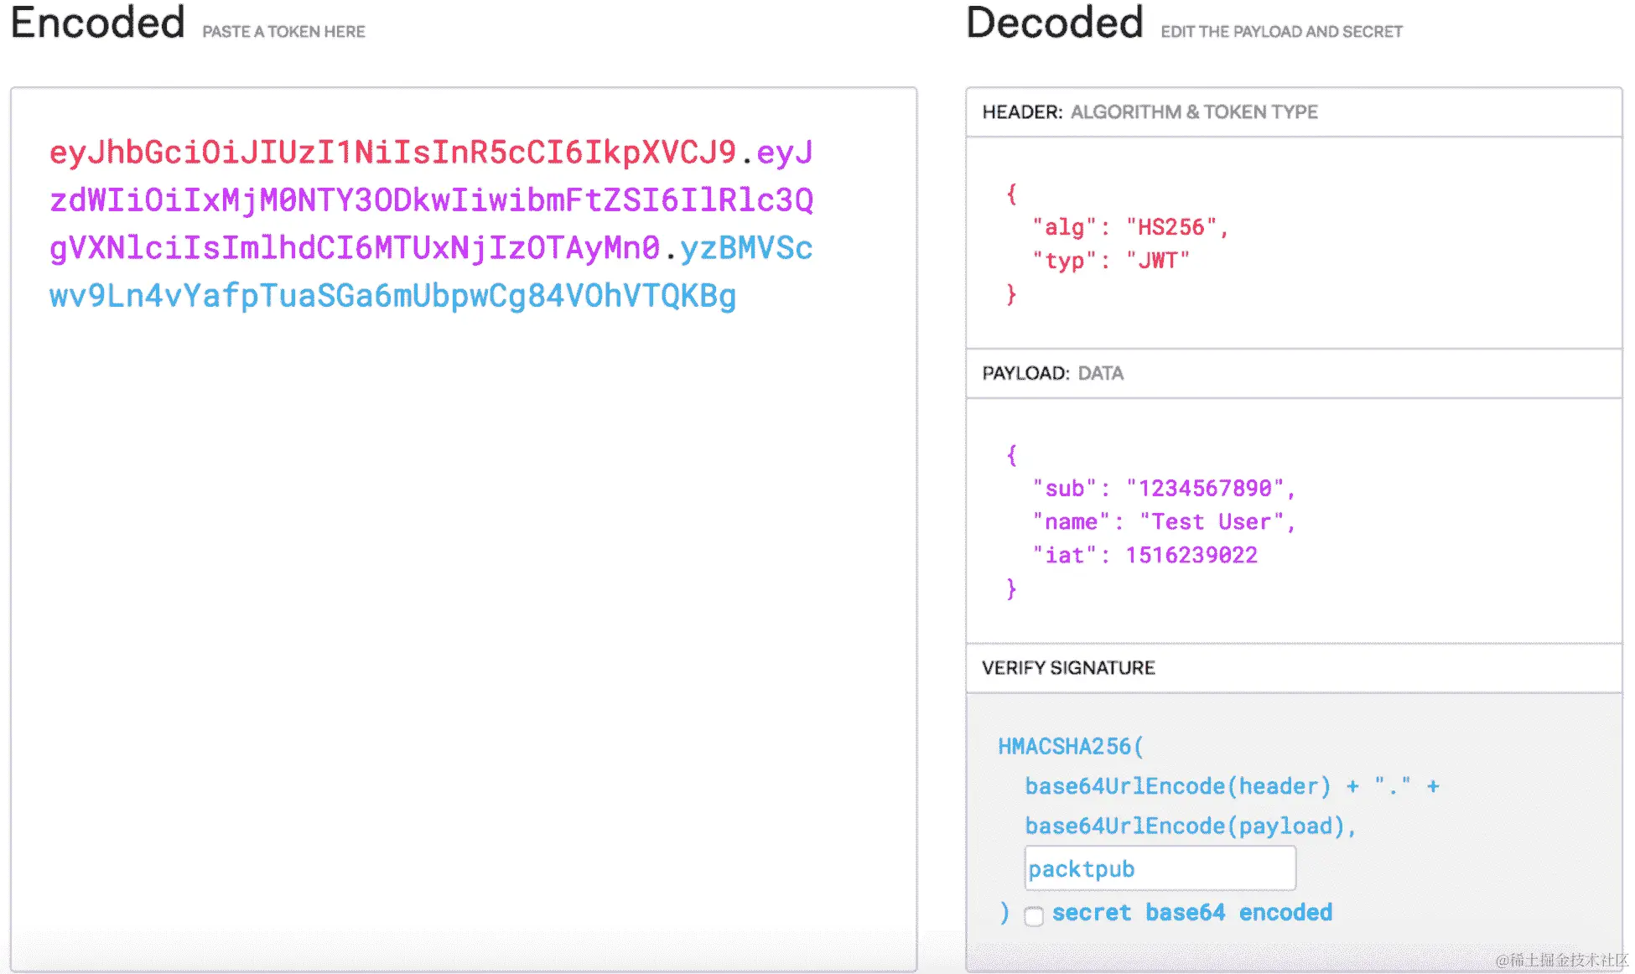
Task: Click the Decoded heading
Action: [1054, 23]
